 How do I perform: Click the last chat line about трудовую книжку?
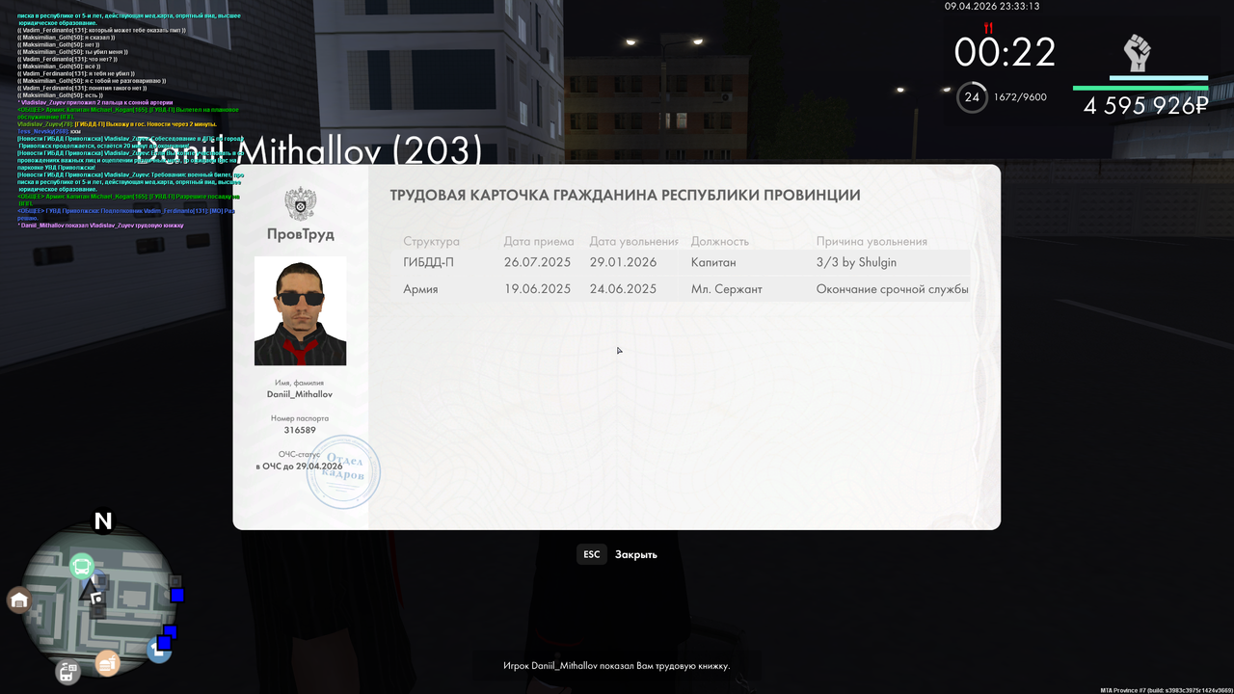(100, 225)
